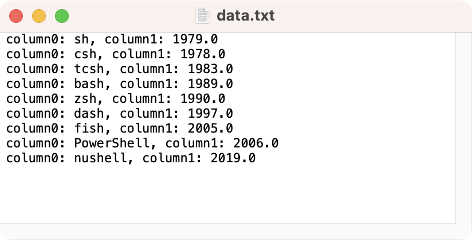Viewport: 472px width, 240px height.
Task: Close the data.txt window
Action: 16,16
